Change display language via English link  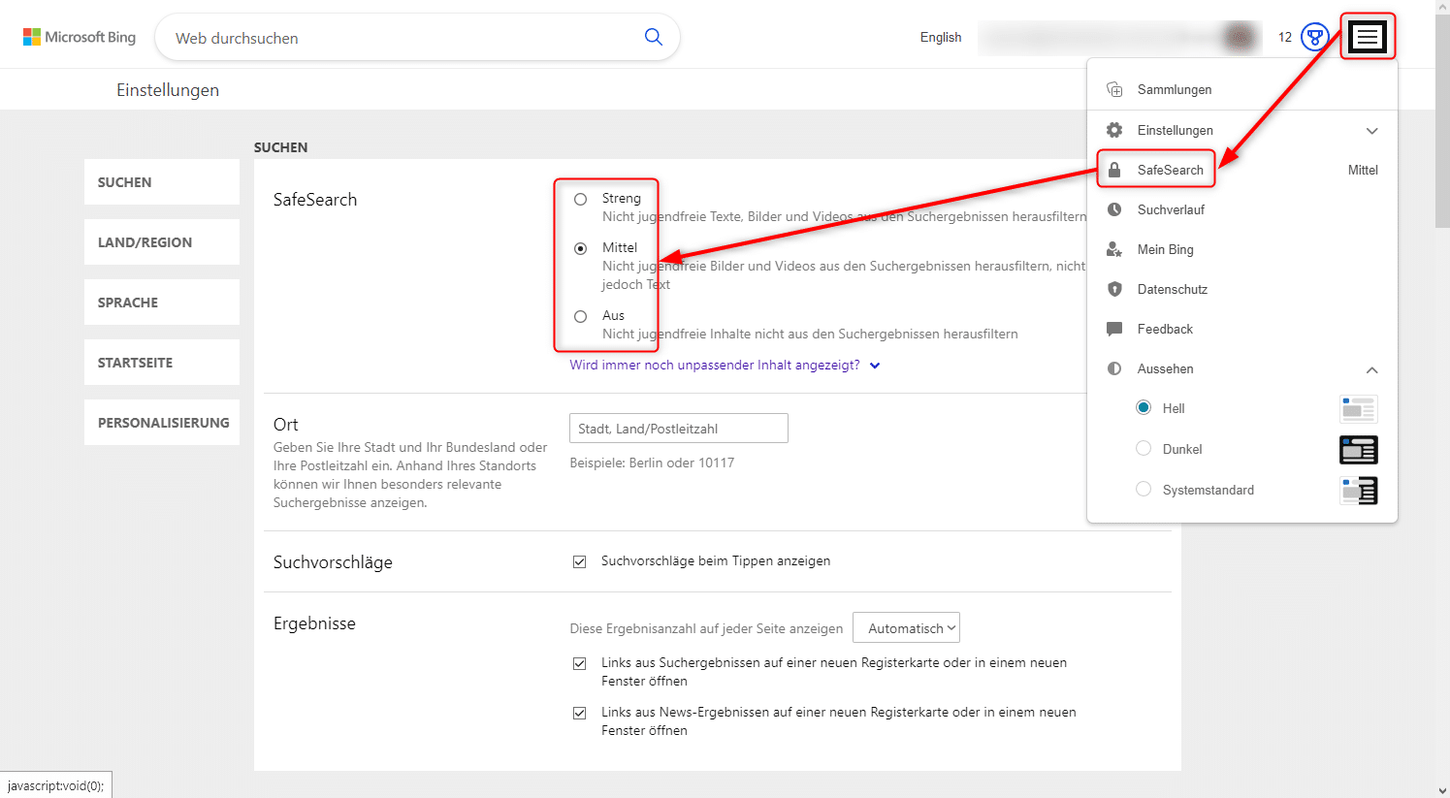tap(940, 37)
